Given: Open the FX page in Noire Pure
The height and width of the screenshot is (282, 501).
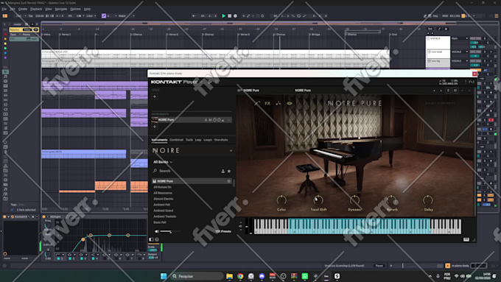Looking at the screenshot, I should tap(267, 103).
